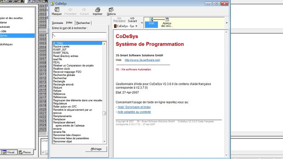283x159 pixels.
Task: Click index list scroll down arrow
Action: point(104,141)
